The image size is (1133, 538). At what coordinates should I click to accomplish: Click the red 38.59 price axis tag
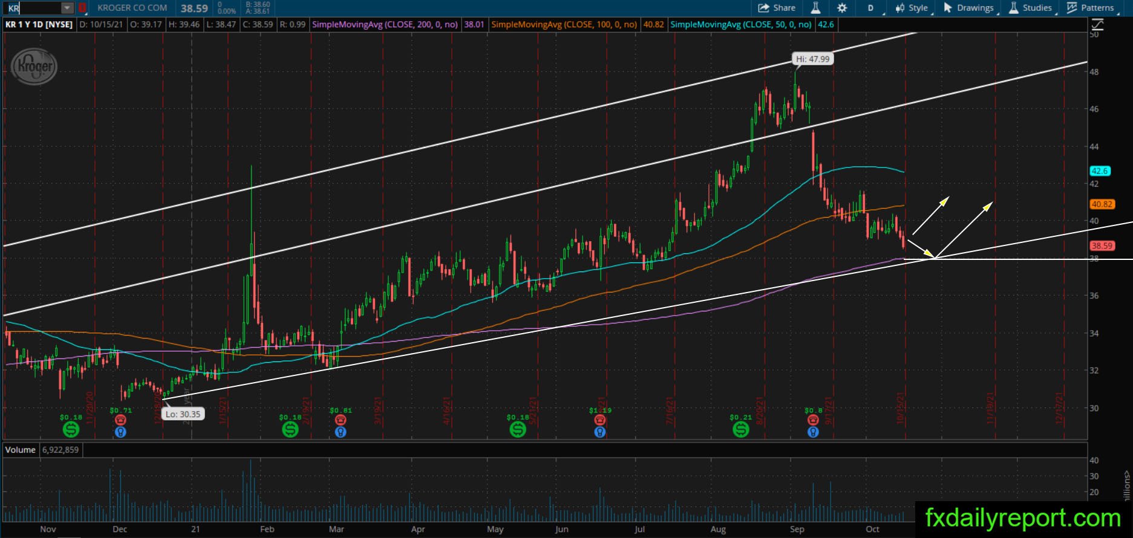pyautogui.click(x=1102, y=246)
